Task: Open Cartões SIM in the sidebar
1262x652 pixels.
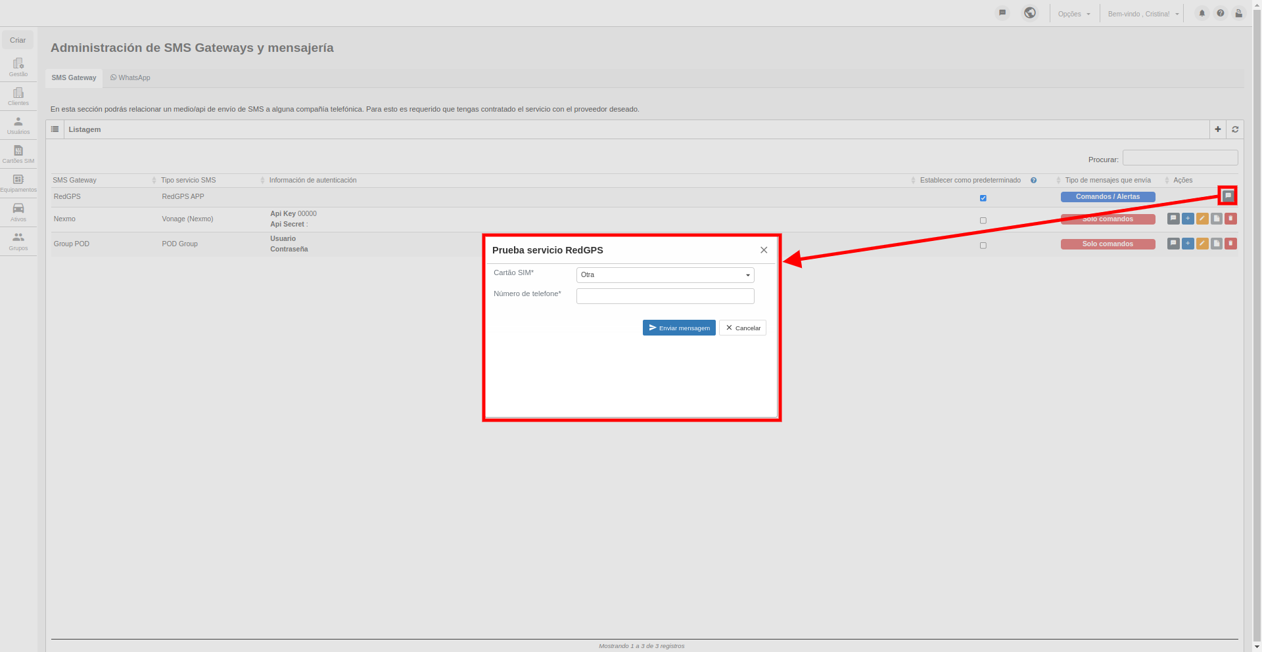Action: [18, 154]
